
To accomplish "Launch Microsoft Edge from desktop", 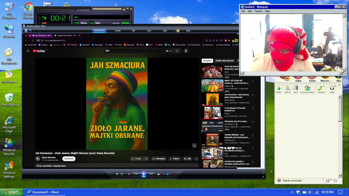I will (9, 124).
